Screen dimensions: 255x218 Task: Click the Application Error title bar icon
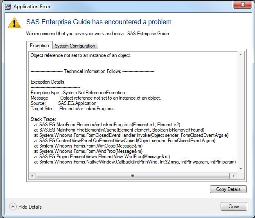pos(7,7)
